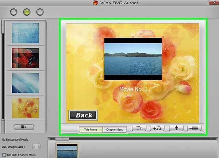Viewport: 219px width, 158px height.
Task: Click the Back button in menu preview
Action: [x=83, y=115]
